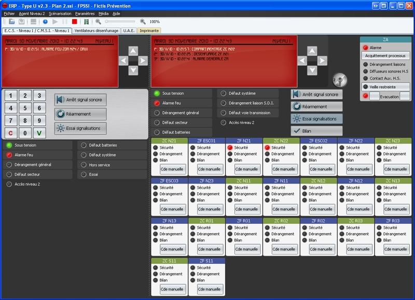The image size is (415, 300).
Task: Turn the round key switch on the panel
Action: (x=339, y=79)
